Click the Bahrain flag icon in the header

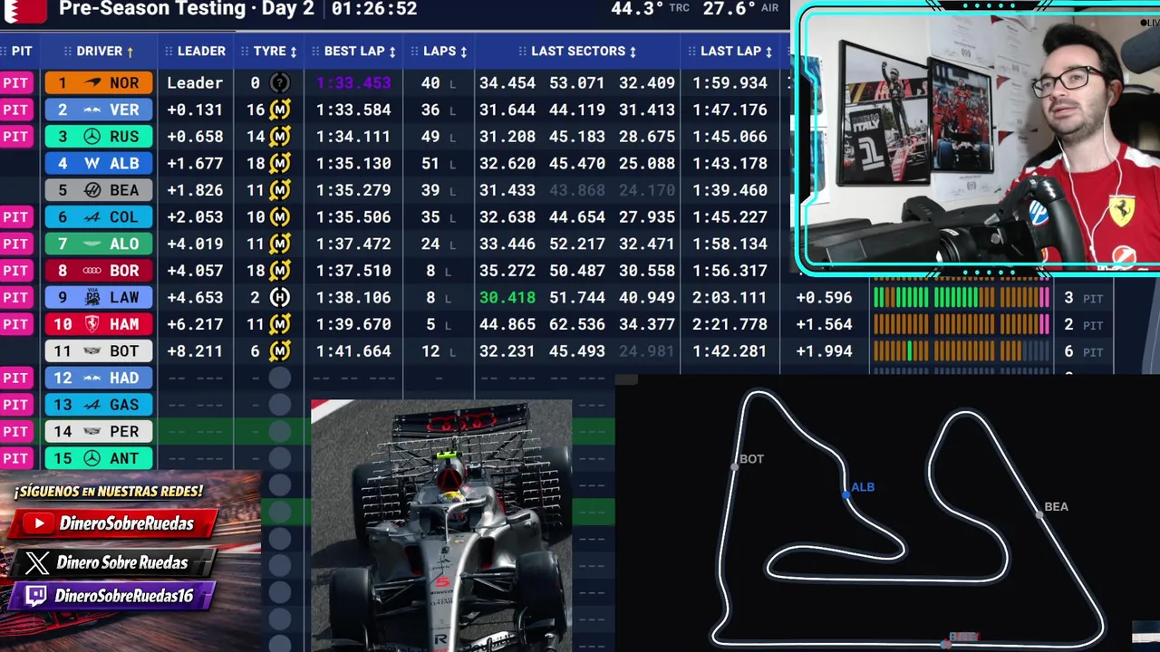tap(24, 11)
